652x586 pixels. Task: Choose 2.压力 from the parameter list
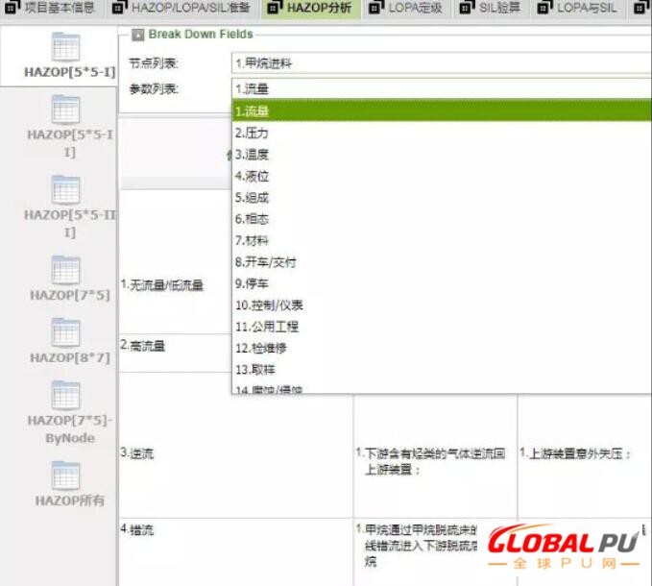click(x=252, y=133)
